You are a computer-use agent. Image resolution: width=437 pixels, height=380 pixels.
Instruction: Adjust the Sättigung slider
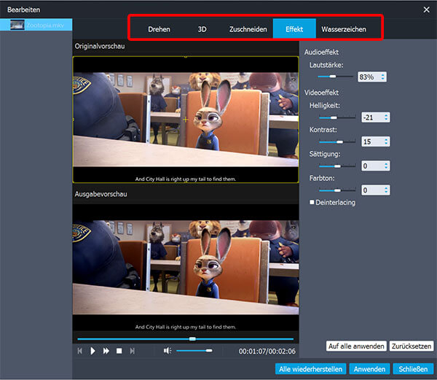[337, 166]
